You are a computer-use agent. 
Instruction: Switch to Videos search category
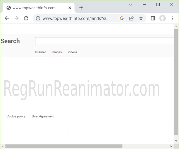click(x=72, y=52)
